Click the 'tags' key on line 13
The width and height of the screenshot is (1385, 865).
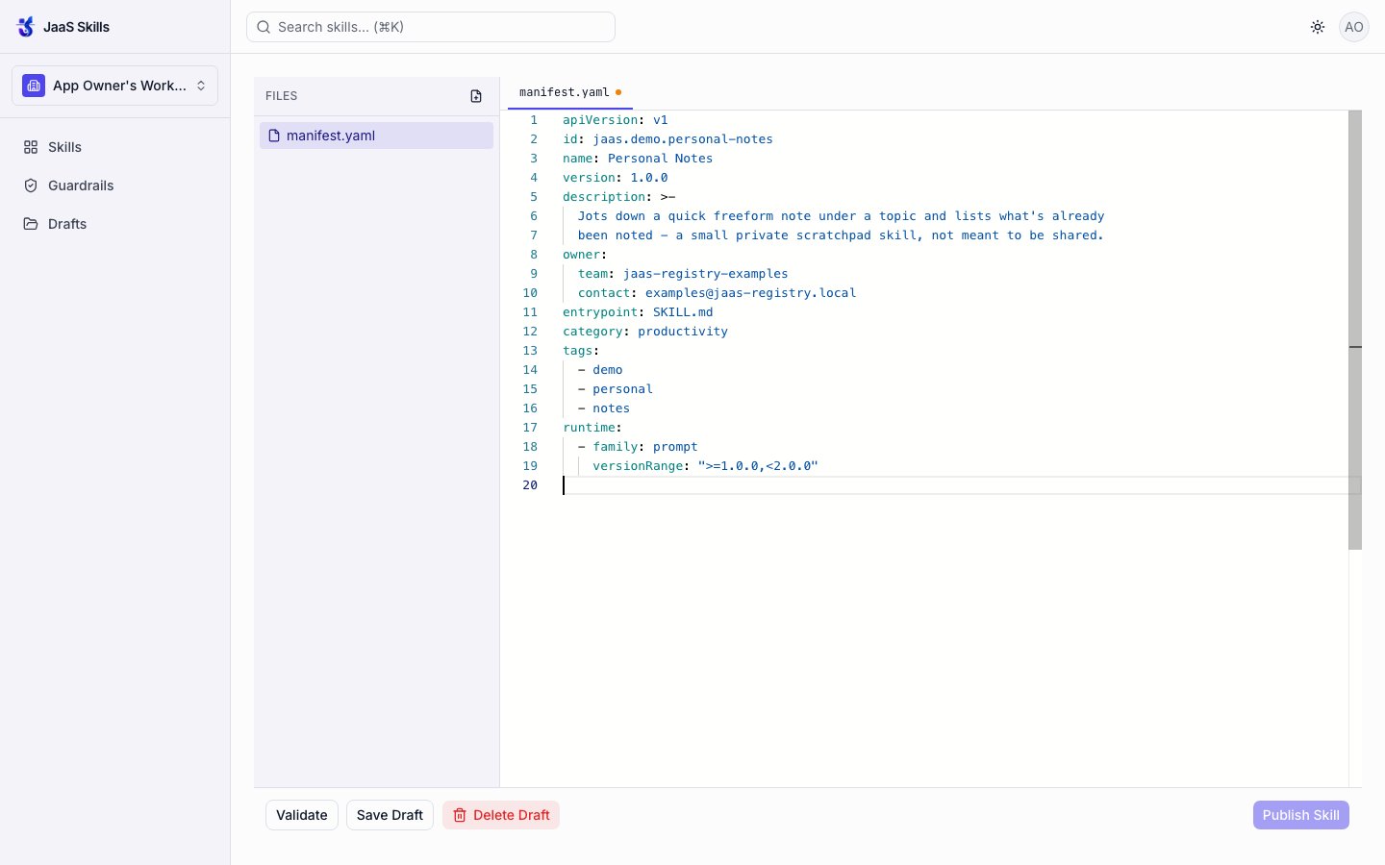577,351
